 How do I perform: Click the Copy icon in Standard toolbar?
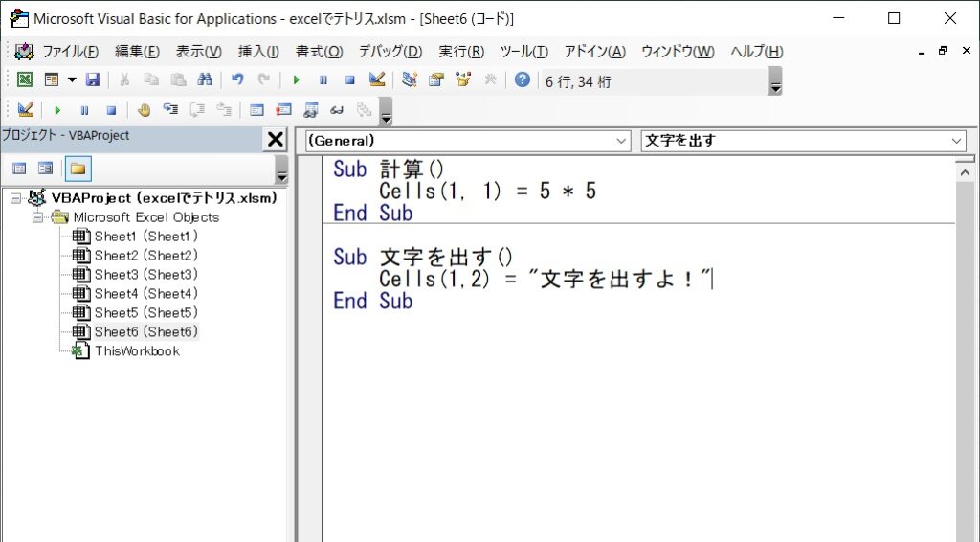[x=151, y=79]
